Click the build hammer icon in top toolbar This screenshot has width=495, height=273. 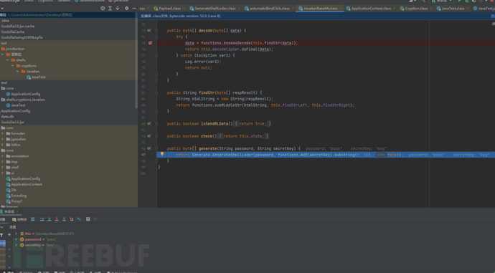424,1
